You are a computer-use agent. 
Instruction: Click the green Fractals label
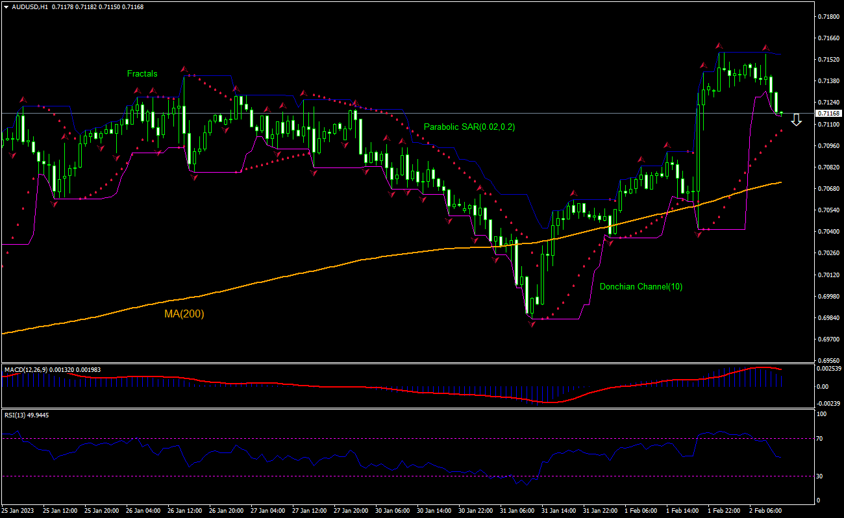(142, 73)
